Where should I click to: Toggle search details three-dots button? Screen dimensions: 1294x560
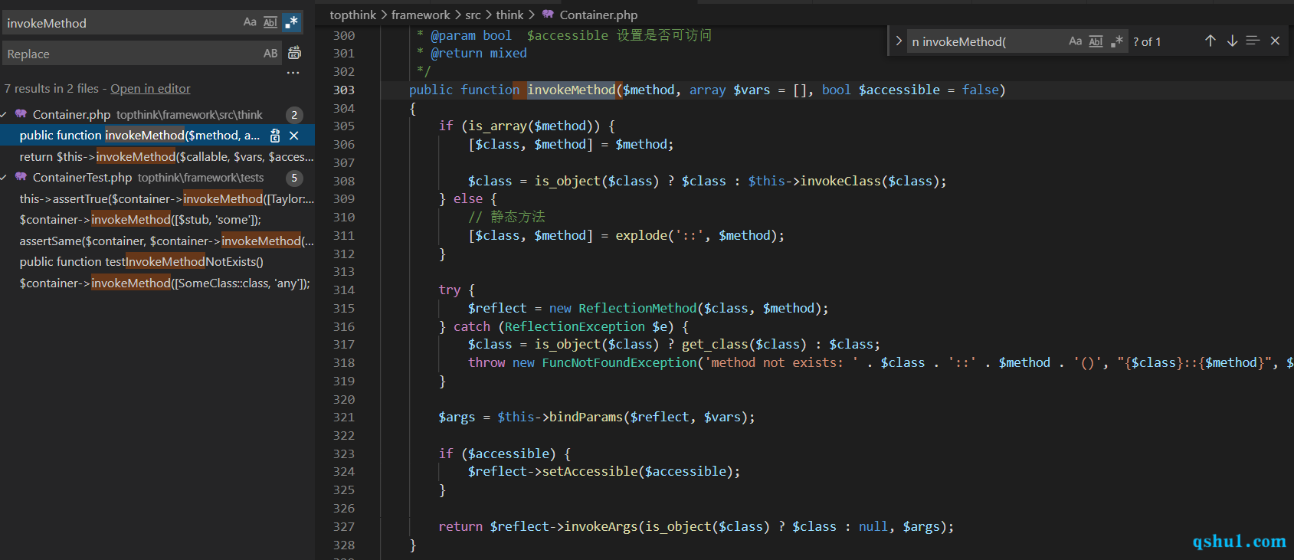coord(293,74)
